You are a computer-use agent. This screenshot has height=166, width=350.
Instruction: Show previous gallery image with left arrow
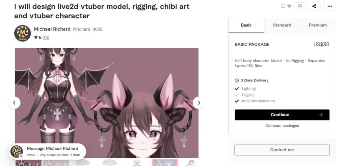(14, 103)
